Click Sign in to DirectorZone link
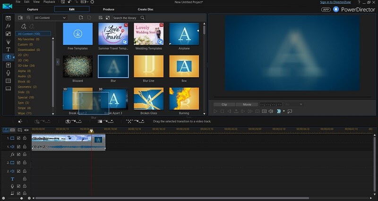 pos(335,2)
